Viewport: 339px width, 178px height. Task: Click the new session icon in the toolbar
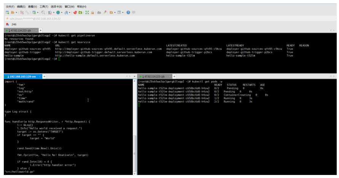click(x=7, y=13)
